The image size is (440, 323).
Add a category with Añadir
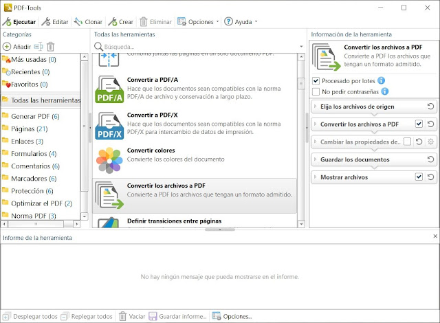(16, 47)
